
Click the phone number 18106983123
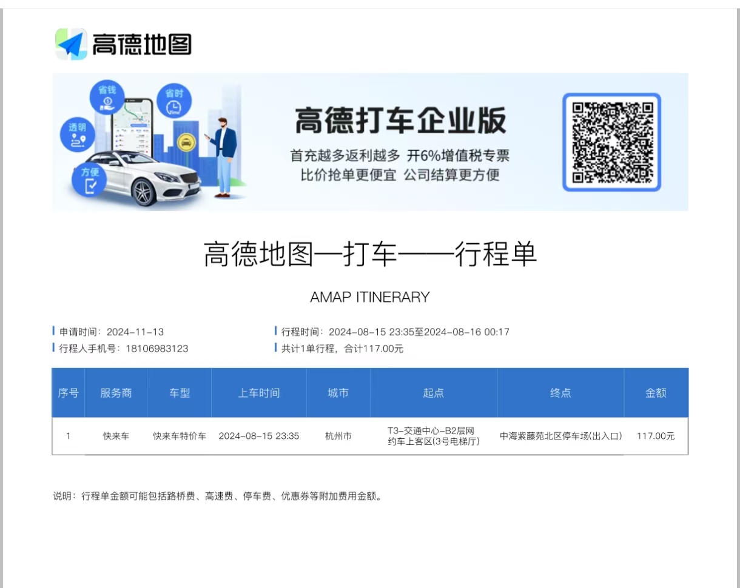156,349
